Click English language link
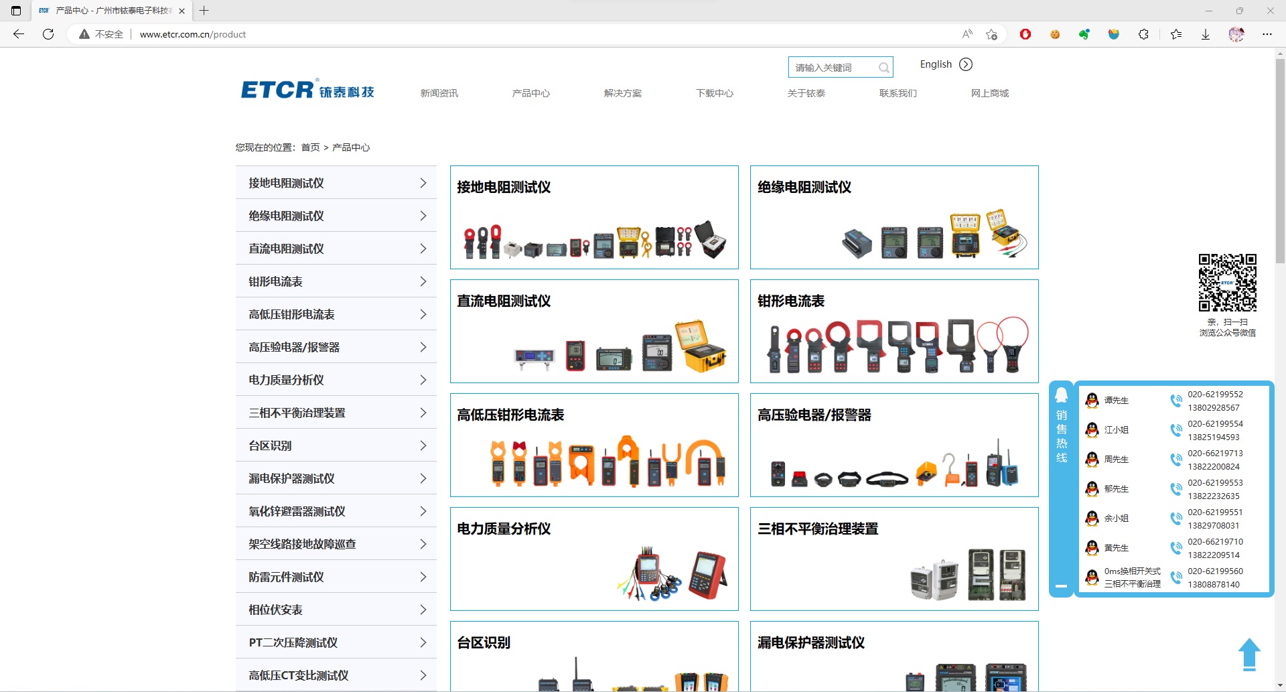The width and height of the screenshot is (1286, 692). tap(936, 64)
